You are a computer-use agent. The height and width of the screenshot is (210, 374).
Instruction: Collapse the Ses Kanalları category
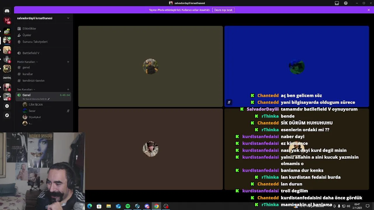[x=26, y=90]
